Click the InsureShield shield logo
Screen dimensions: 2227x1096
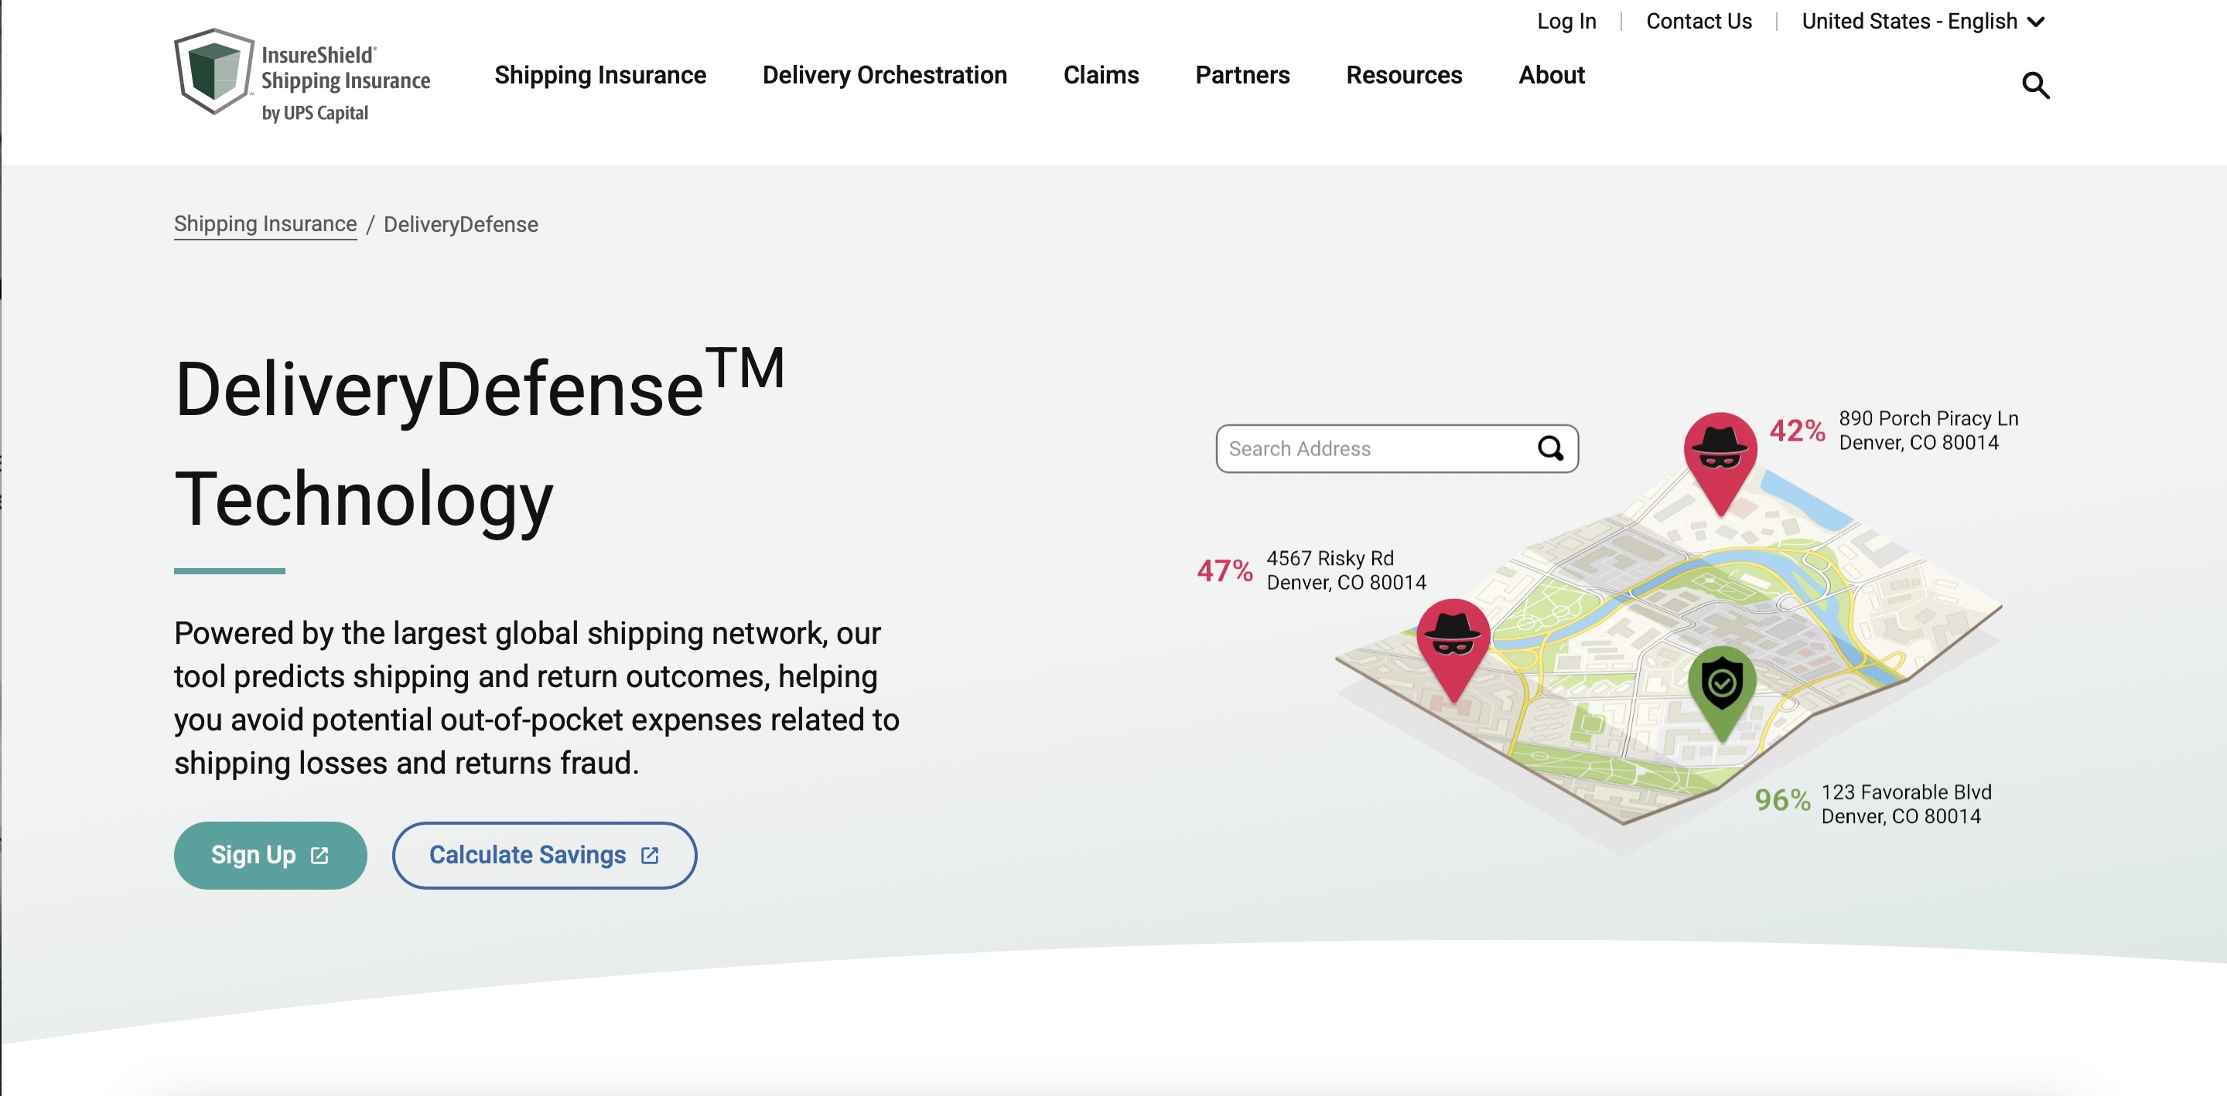(x=214, y=73)
